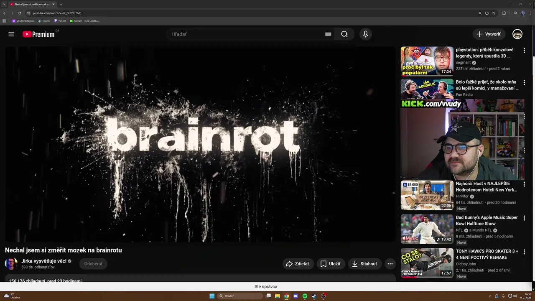The width and height of the screenshot is (535, 301).
Task: Open the Stream - Kick Dashboard bookmark
Action: 84,20
